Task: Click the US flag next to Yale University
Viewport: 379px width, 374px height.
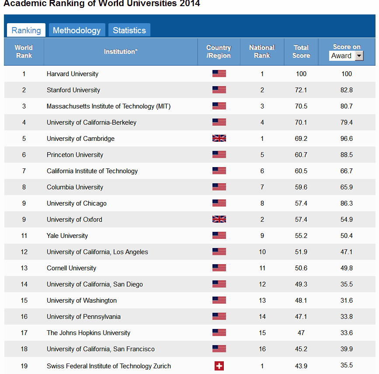Action: pyautogui.click(x=219, y=235)
